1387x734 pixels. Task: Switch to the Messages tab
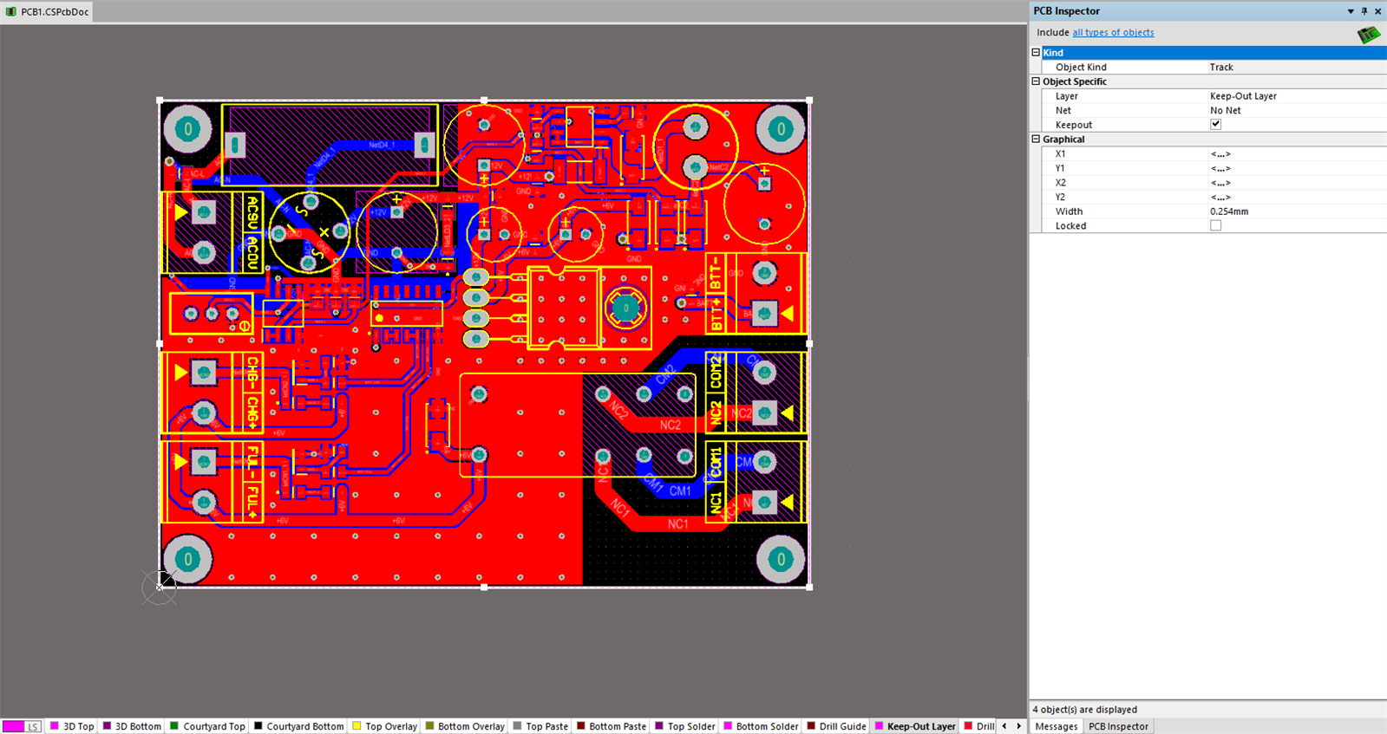tap(1056, 726)
